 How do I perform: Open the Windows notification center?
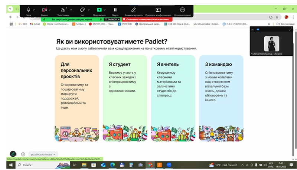[x=291, y=165]
